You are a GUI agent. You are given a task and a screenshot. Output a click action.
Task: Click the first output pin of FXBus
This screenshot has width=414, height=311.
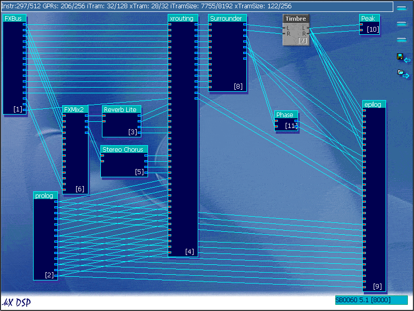24,24
